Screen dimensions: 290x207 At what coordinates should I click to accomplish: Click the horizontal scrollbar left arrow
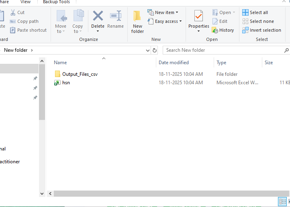click(x=50, y=193)
